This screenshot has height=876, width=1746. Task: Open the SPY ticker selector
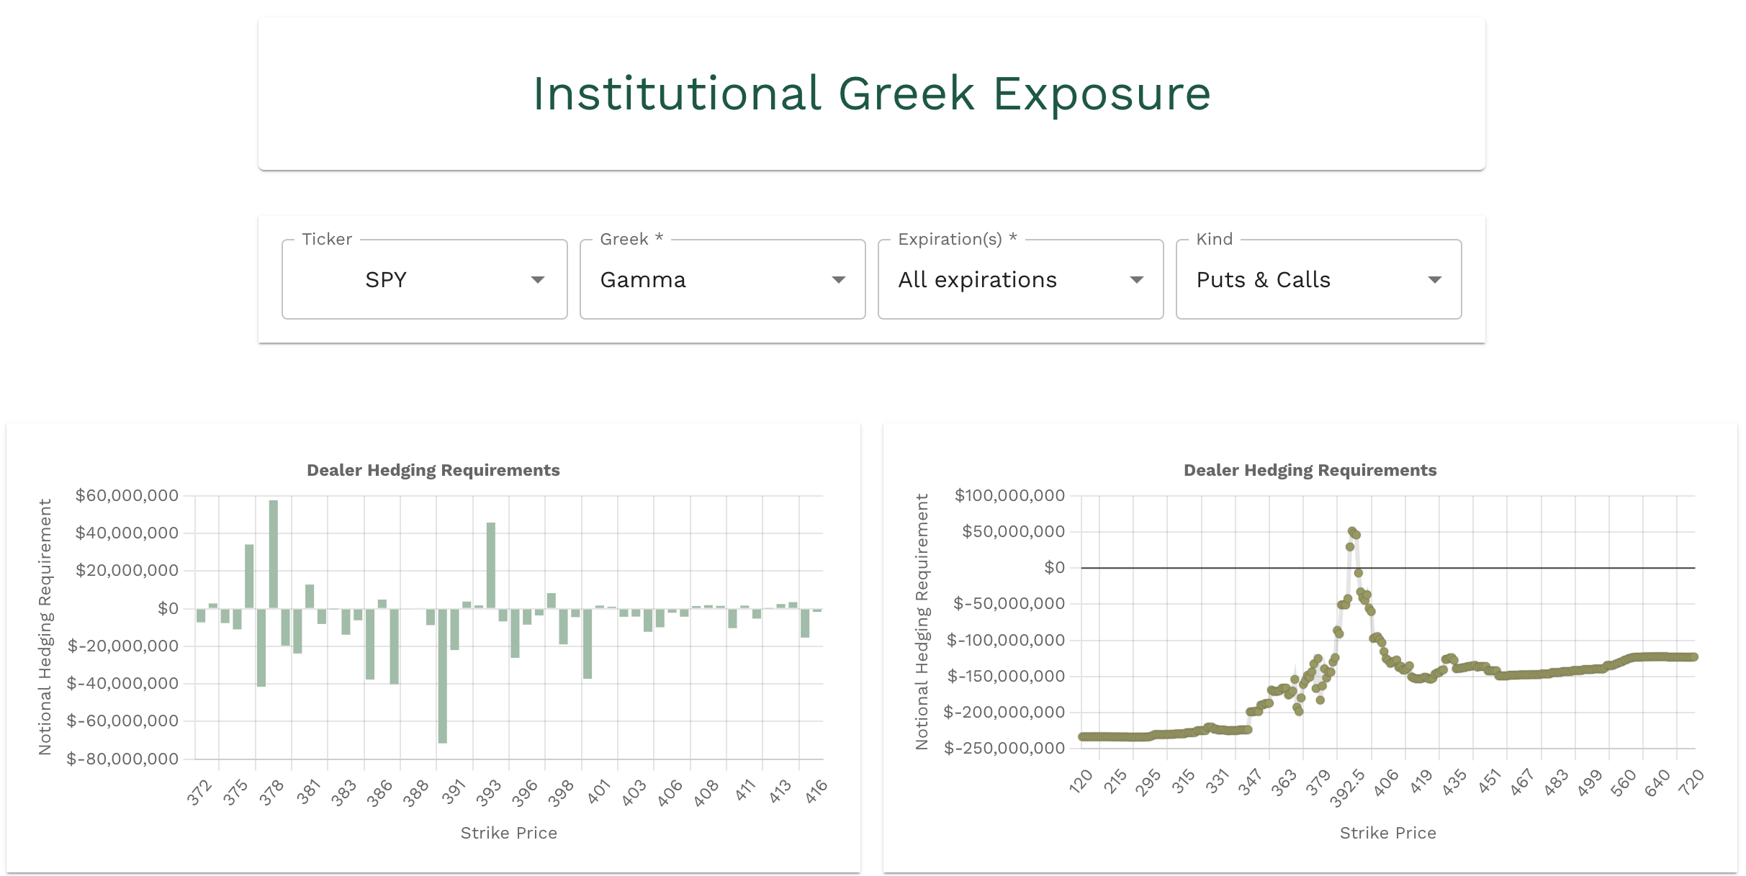[x=423, y=280]
